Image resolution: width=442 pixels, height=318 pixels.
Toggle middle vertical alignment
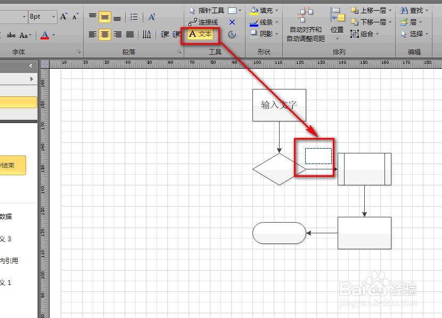105,17
